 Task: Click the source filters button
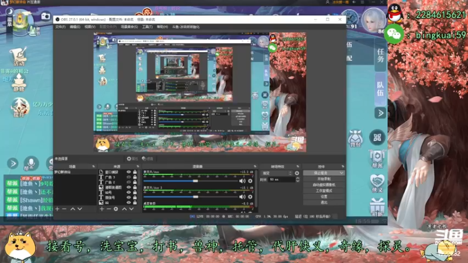coord(147,158)
